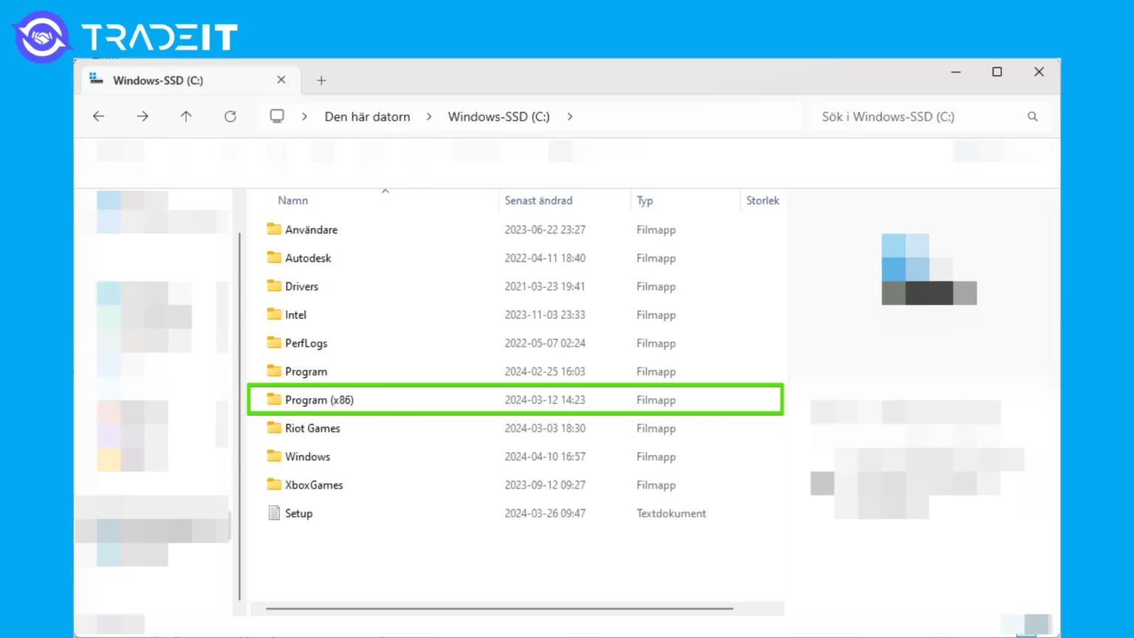Go back with the left arrow

pyautogui.click(x=98, y=117)
